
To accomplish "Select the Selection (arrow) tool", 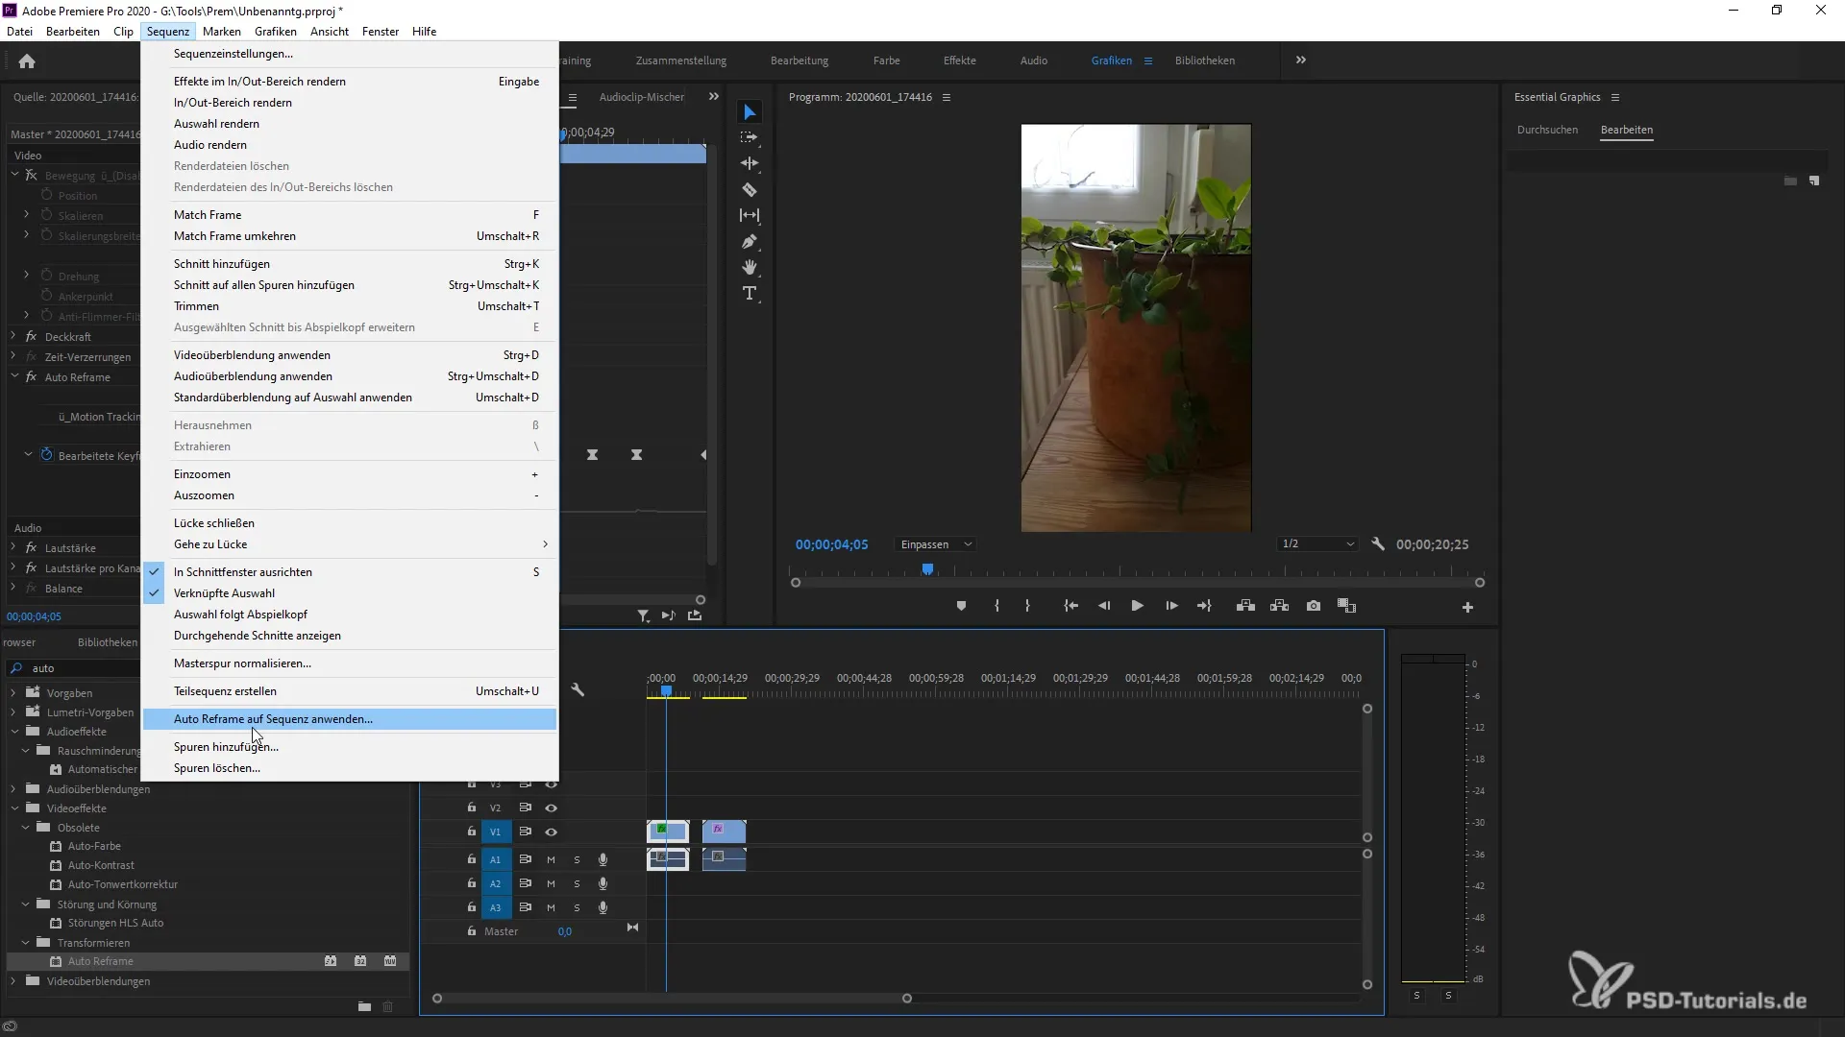I will click(750, 112).
